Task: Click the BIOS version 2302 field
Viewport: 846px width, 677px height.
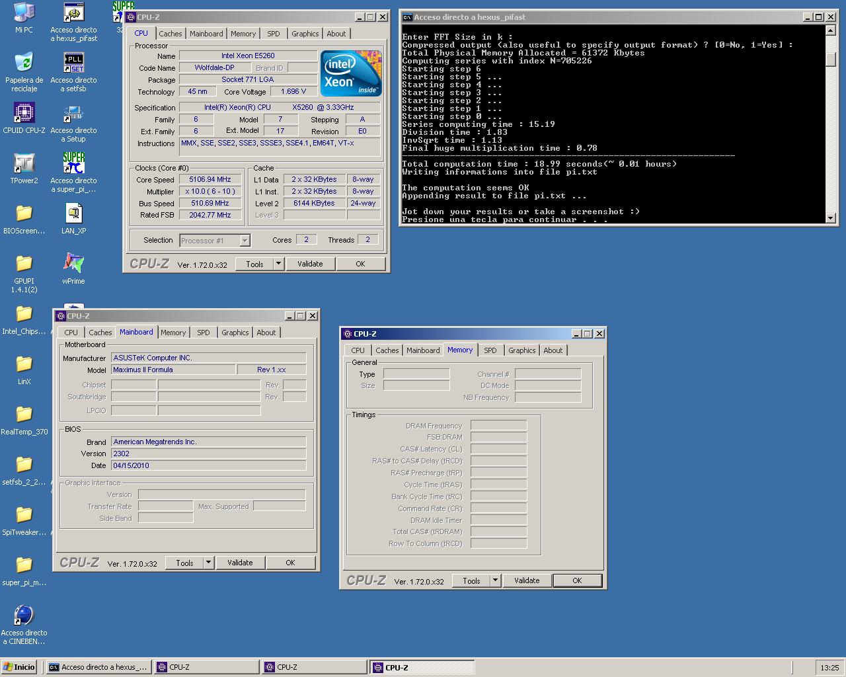Action: coord(208,454)
